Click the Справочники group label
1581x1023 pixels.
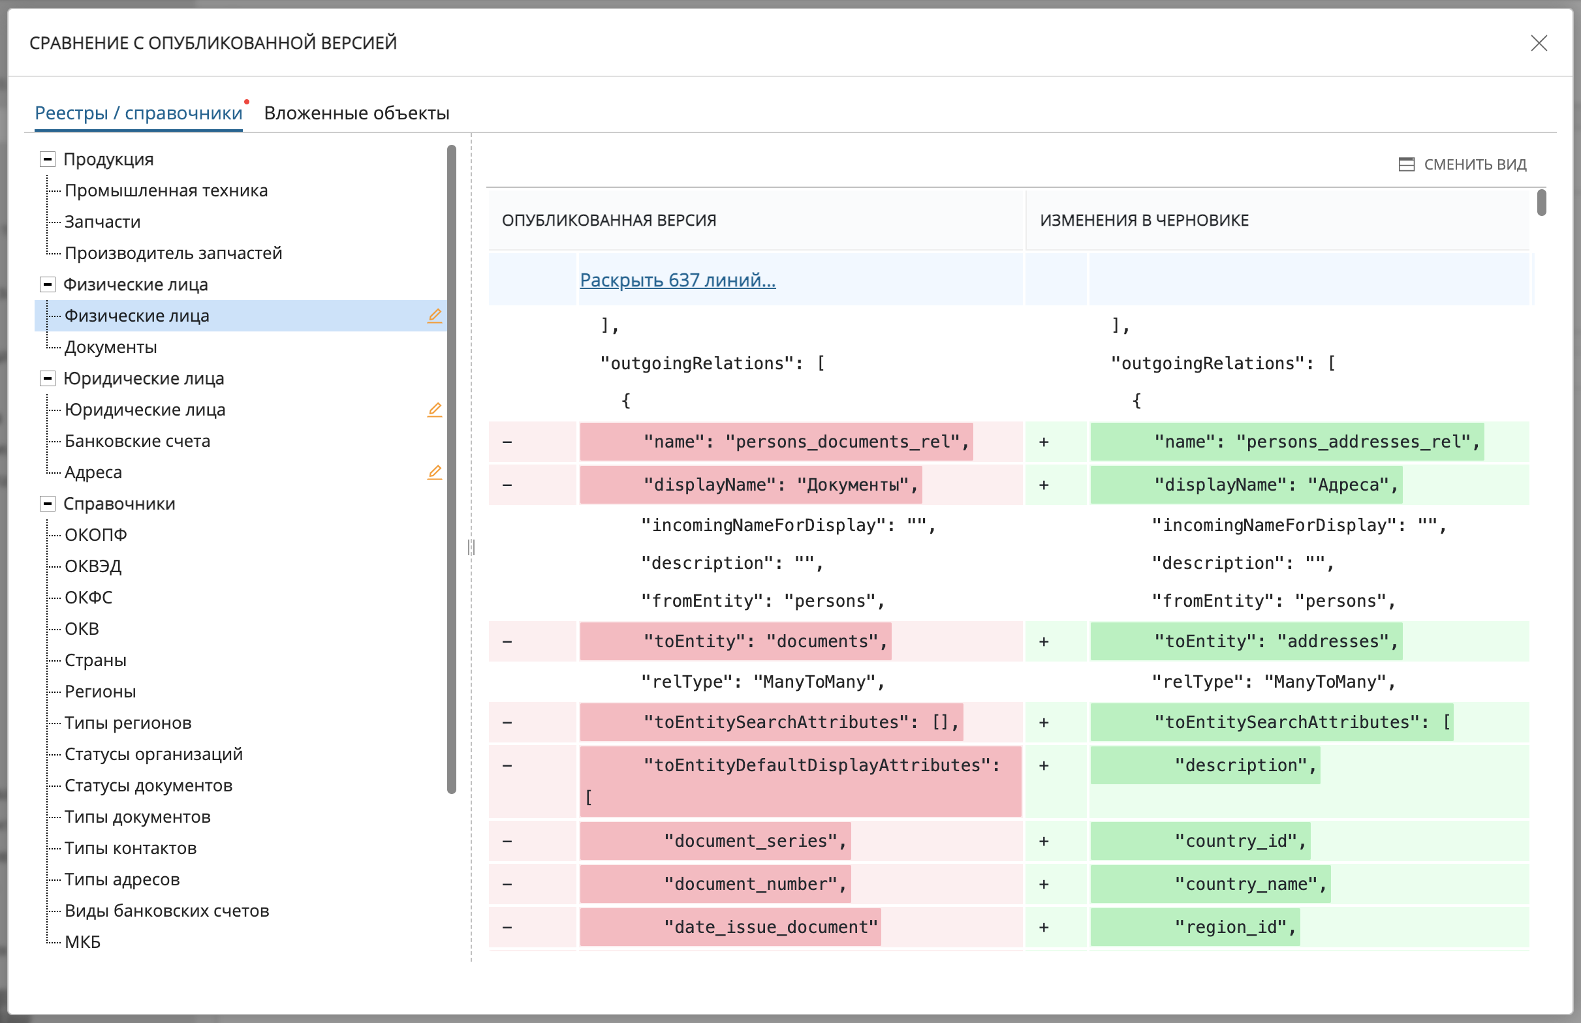tap(119, 504)
